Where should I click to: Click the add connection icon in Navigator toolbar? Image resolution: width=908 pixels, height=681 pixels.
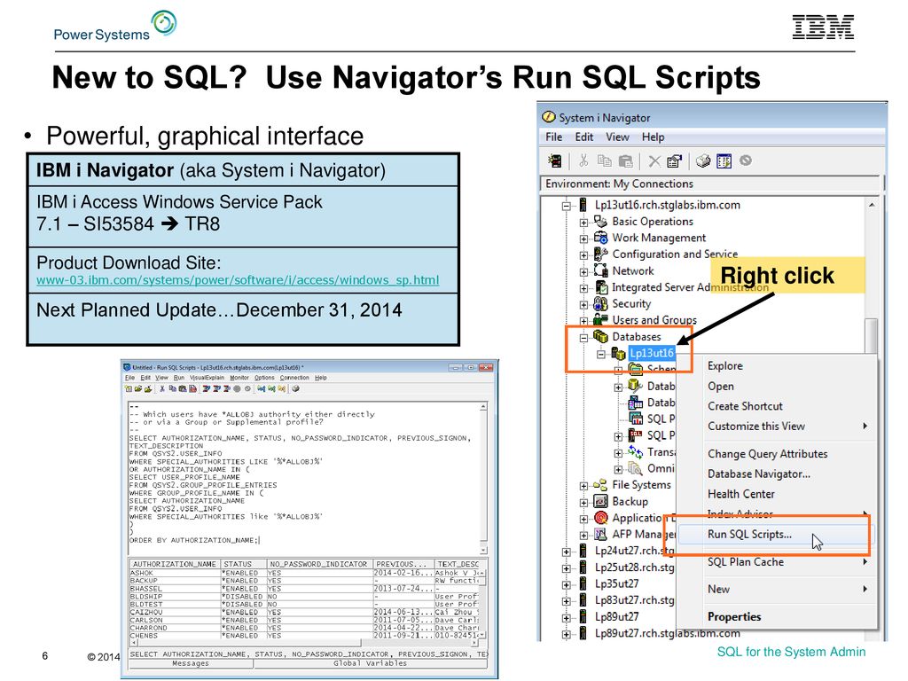click(x=555, y=161)
